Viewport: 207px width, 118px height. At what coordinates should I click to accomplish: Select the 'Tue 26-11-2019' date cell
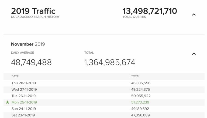23,96
